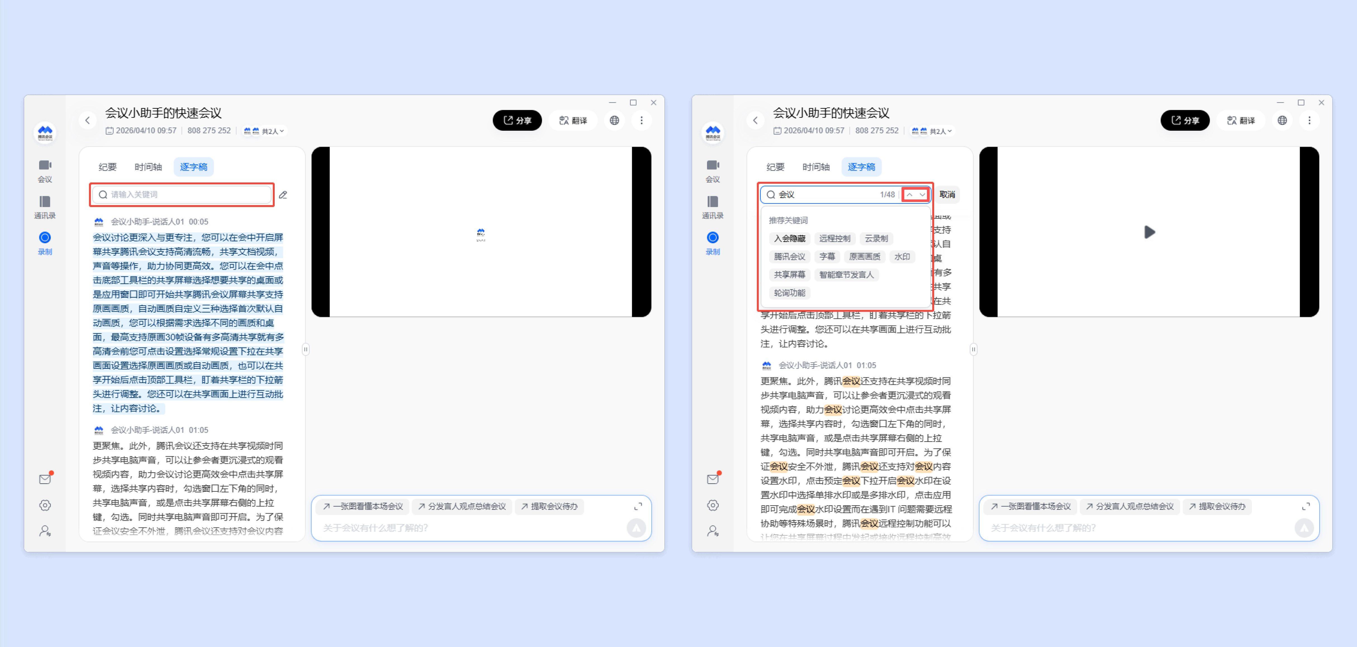Go back using right window back arrow
The image size is (1357, 647).
[x=755, y=120]
